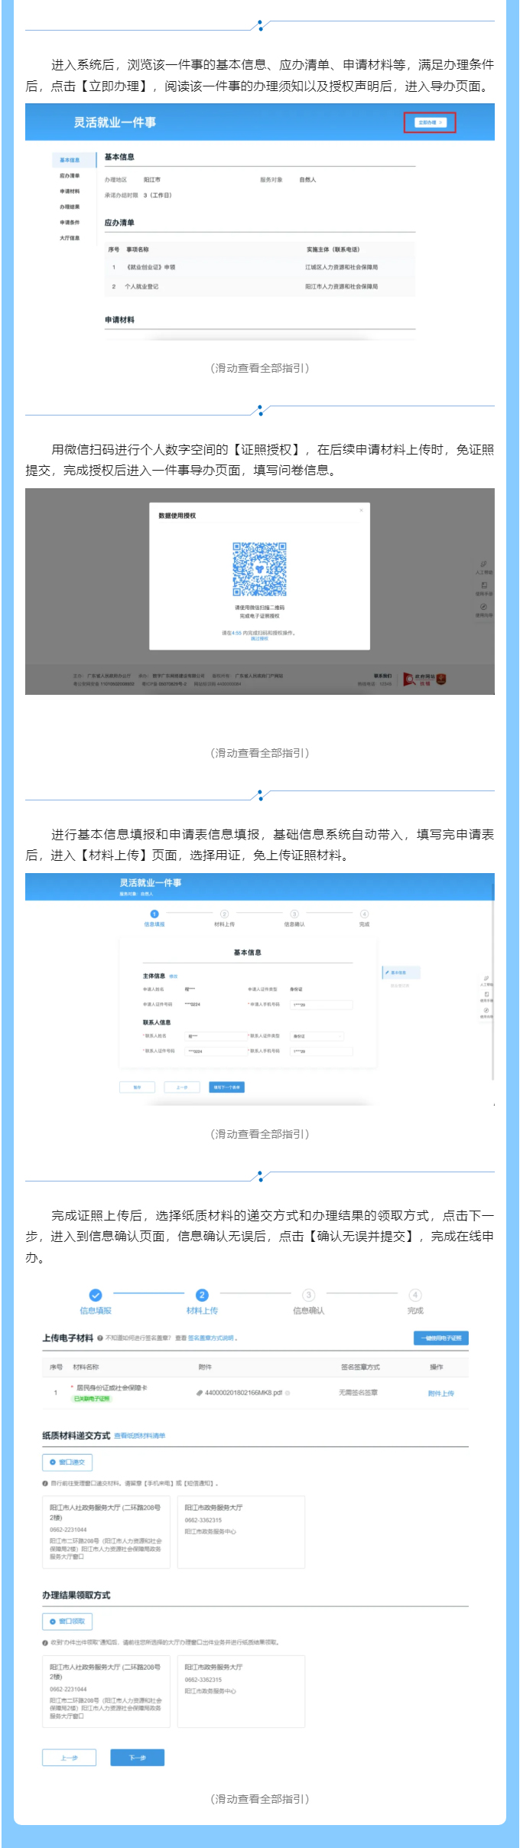Screen dimensions: 520x1848
Task: Select the 应办清单 item in left sidebar
Action: tap(70, 176)
